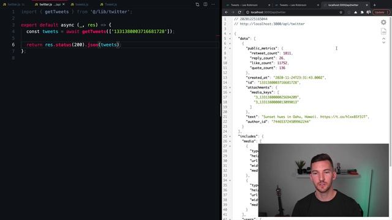Click the "Sunset hues in Oahu, Hawaii" text
Screen dimensions: 392x220
coord(290,117)
